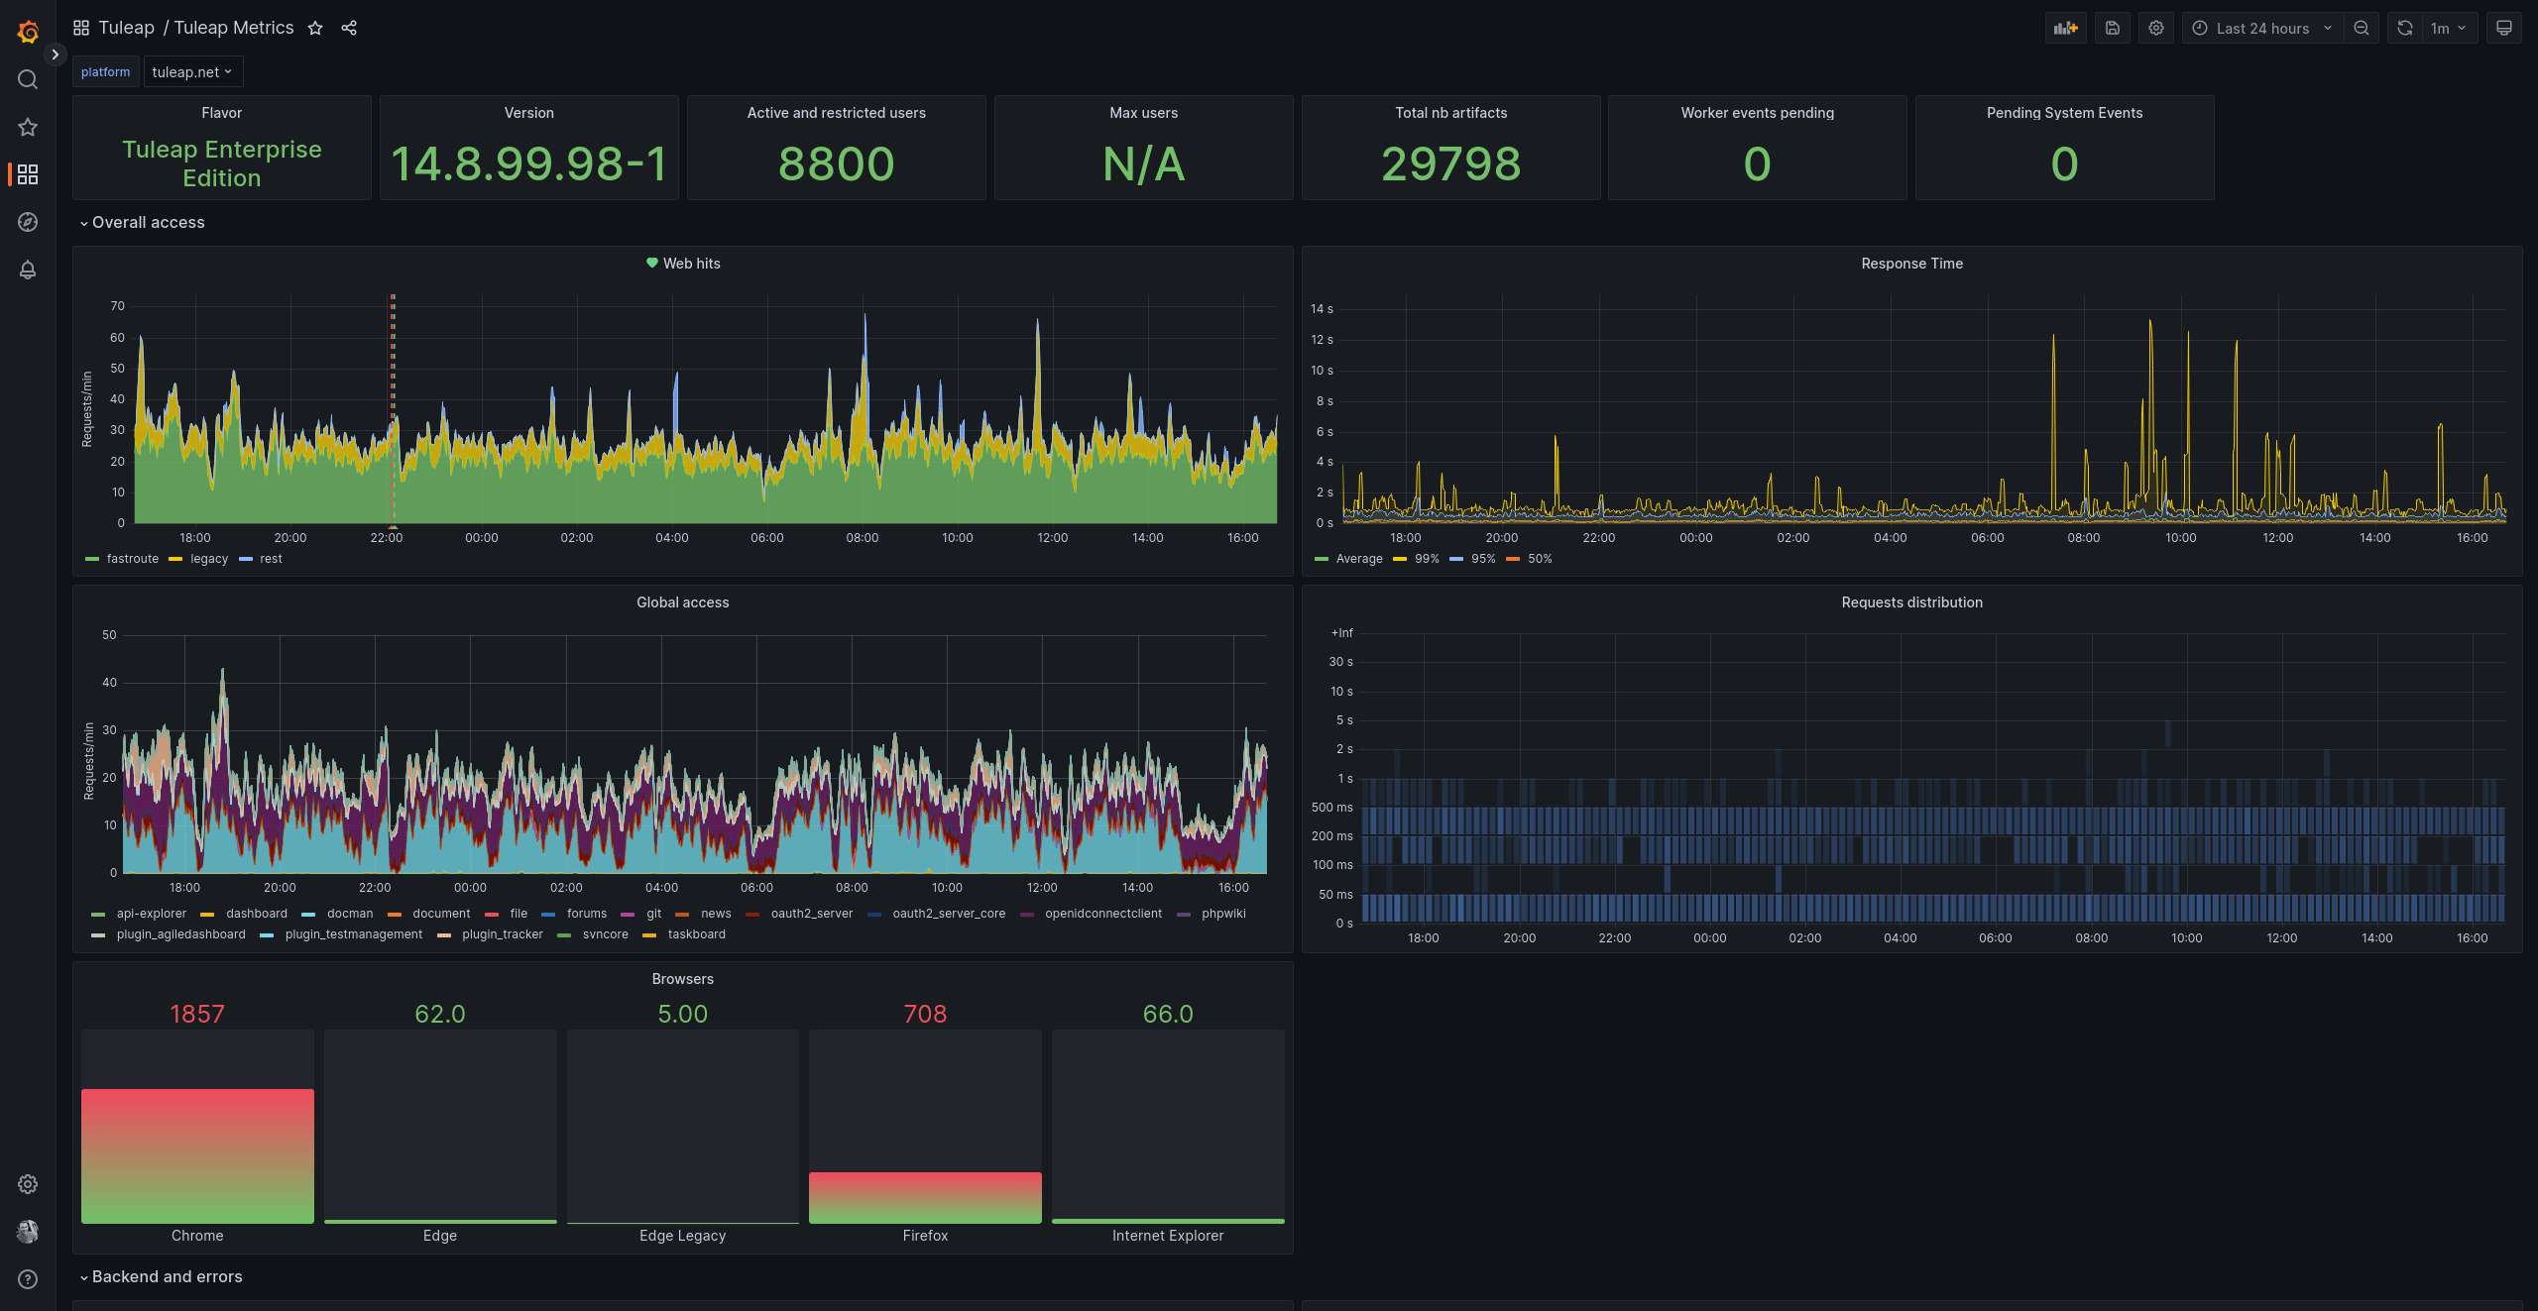Toggle the fastroute series in legend
Viewport: 2538px width, 1311px height.
pos(132,559)
